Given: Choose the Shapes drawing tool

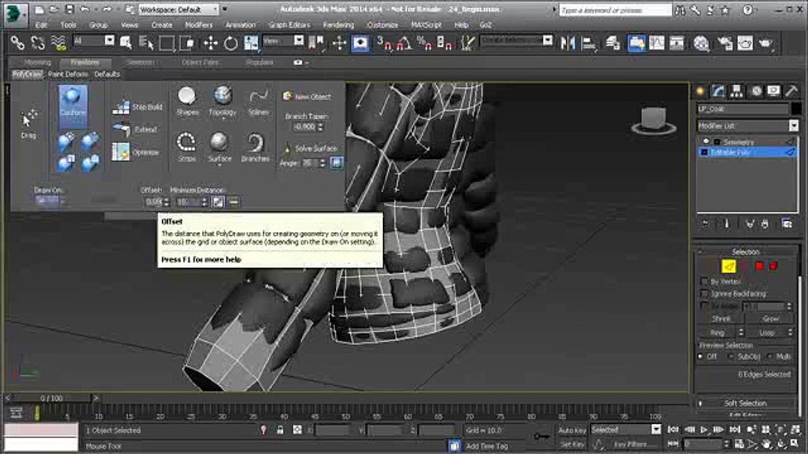Looking at the screenshot, I should coord(187,101).
